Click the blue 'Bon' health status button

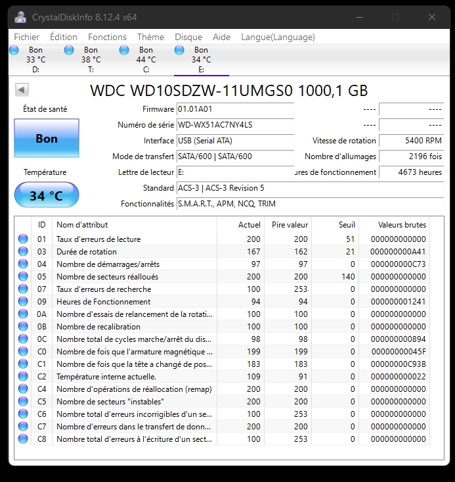(47, 139)
